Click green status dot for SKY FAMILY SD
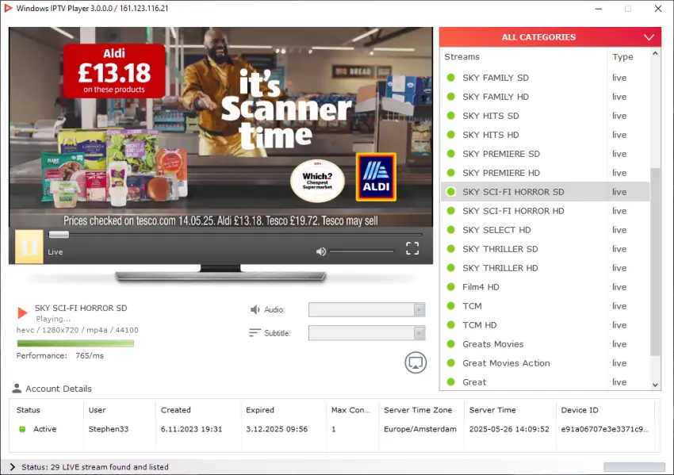Image resolution: width=674 pixels, height=475 pixels. point(451,78)
